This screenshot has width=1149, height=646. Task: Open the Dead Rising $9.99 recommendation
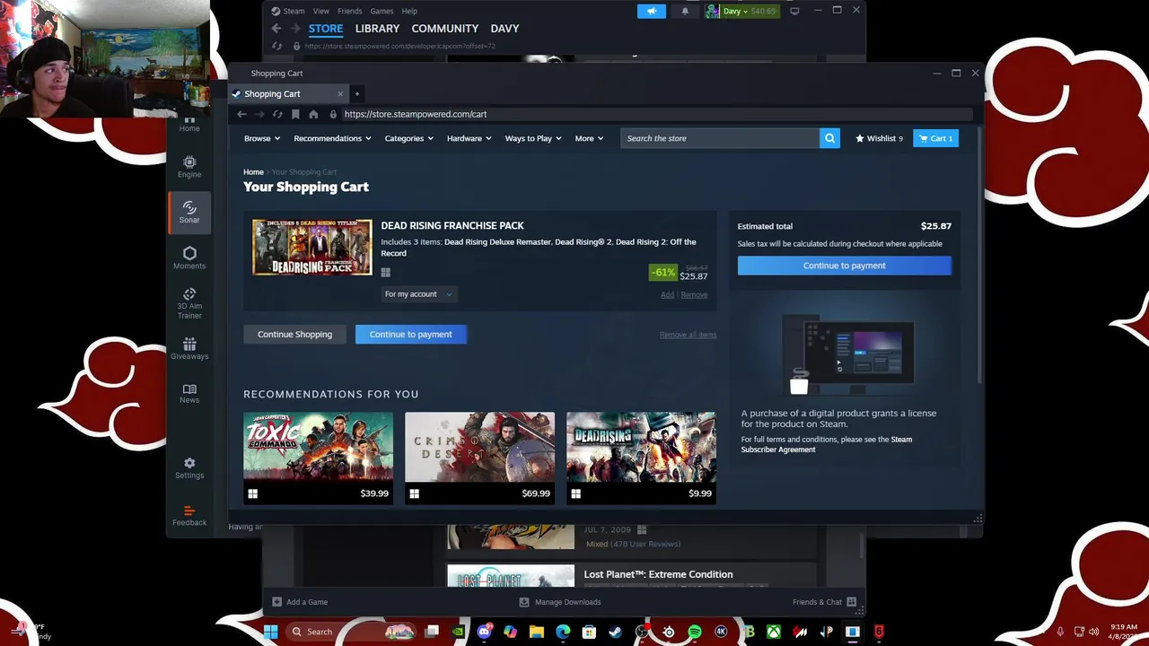coord(641,458)
